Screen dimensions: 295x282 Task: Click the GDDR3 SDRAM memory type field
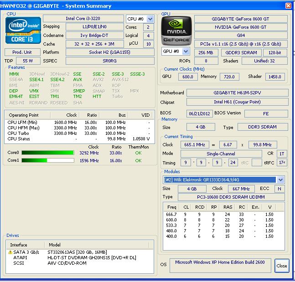coord(241,53)
